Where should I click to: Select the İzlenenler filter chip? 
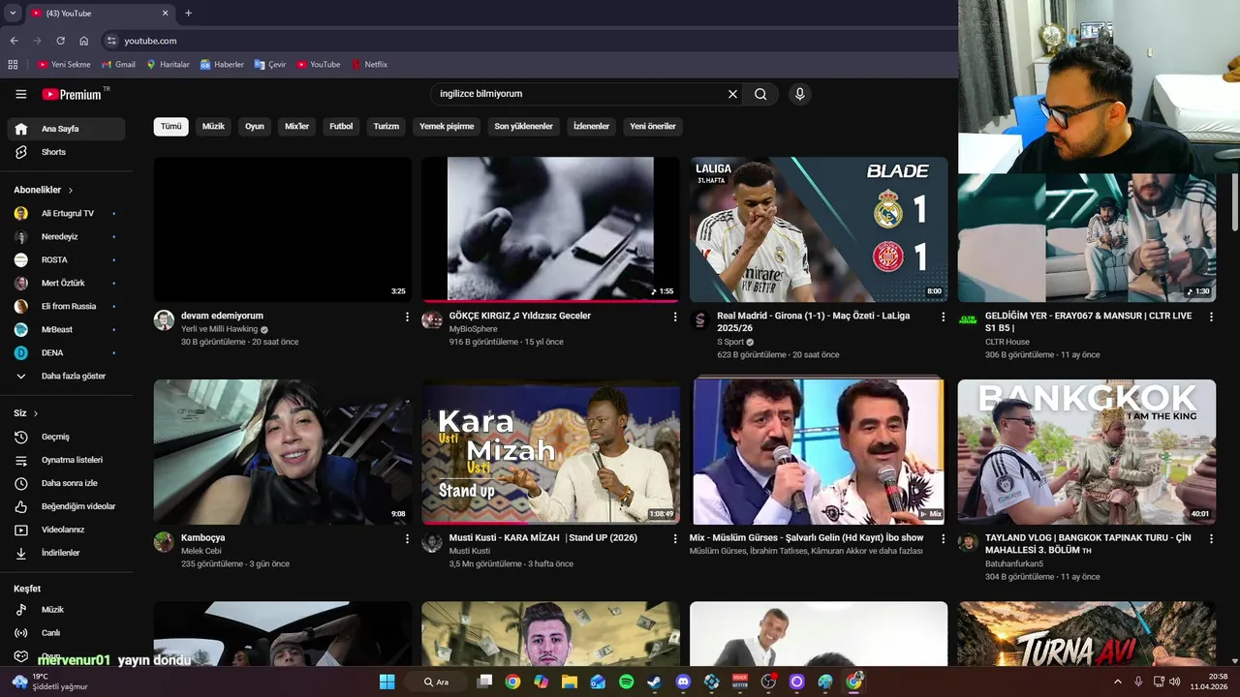(x=591, y=126)
